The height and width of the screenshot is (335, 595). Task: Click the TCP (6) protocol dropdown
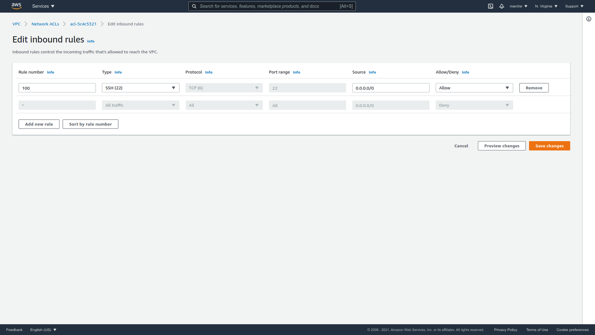(x=224, y=88)
